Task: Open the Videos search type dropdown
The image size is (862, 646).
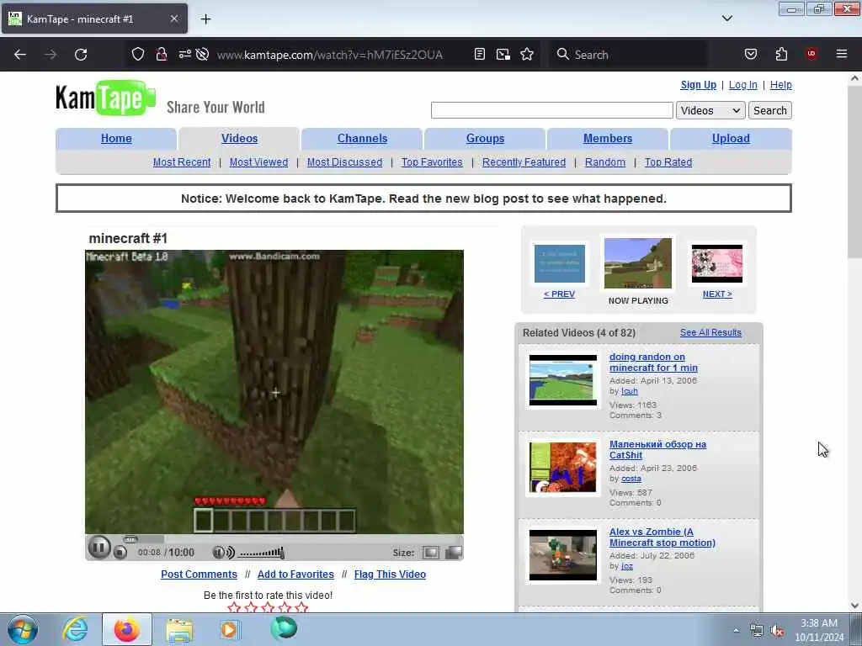Action: tap(710, 110)
